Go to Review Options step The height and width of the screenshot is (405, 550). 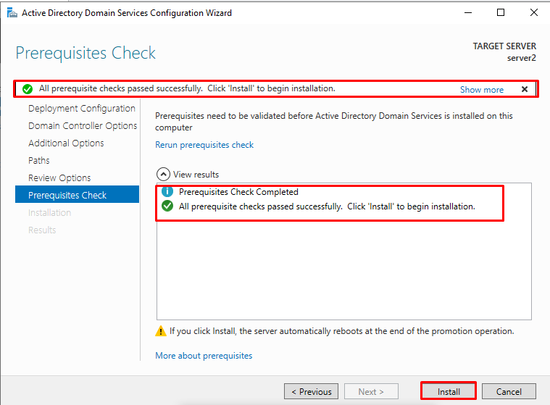click(x=59, y=178)
